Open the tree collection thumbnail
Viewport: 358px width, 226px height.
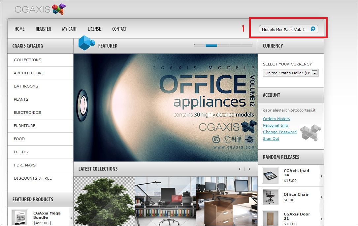104,201
